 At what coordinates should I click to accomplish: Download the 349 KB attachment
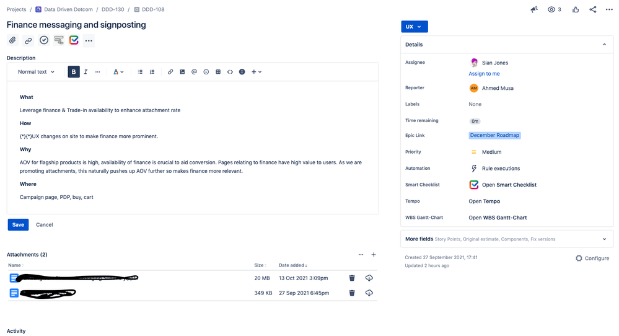[369, 293]
